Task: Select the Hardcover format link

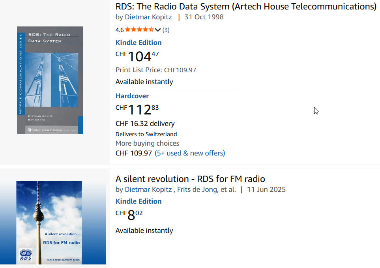Action: (x=132, y=96)
